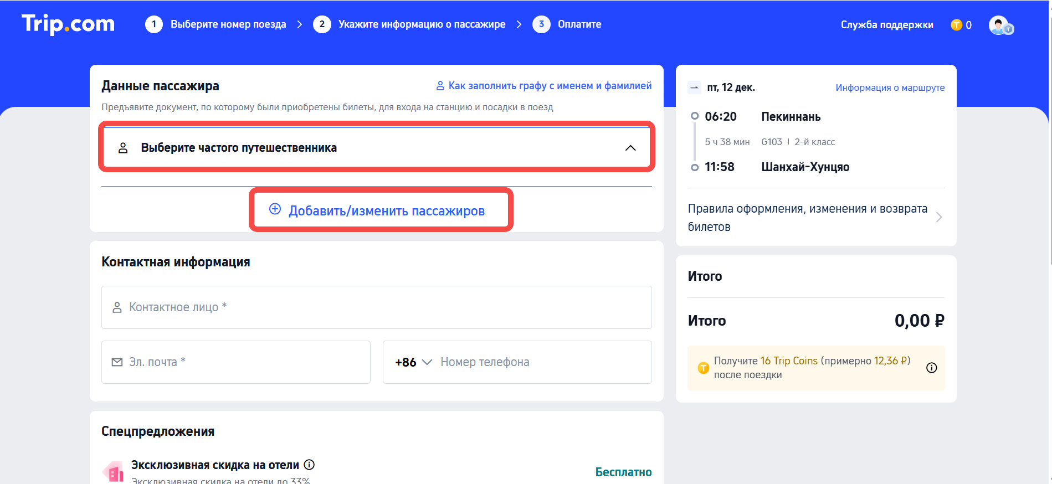Click the plus icon for adding passengers
The image size is (1052, 484).
[x=275, y=209]
